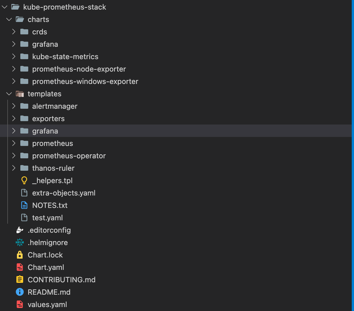Expand the kube-state-metrics folder chevron
Image resolution: width=354 pixels, height=311 pixels.
pos(14,57)
